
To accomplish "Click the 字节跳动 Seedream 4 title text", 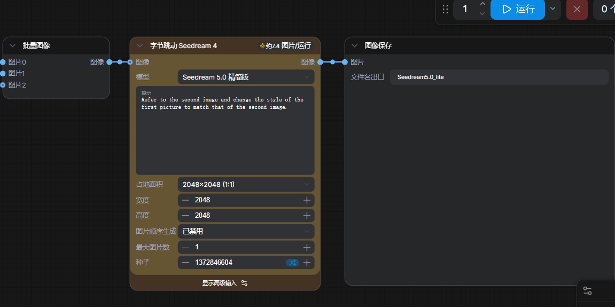I will coord(184,46).
